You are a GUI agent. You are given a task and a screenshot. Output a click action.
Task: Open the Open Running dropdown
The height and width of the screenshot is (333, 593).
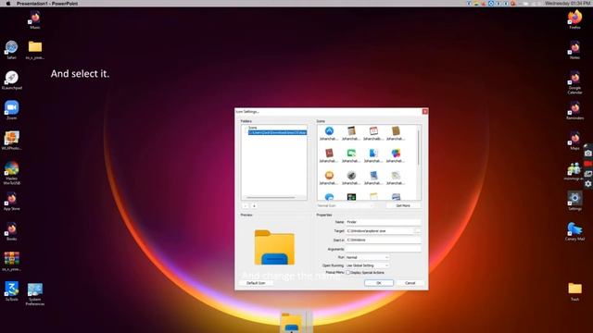367,265
